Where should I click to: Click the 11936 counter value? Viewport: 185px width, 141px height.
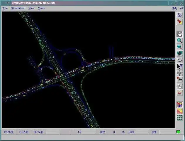[x=131, y=132]
